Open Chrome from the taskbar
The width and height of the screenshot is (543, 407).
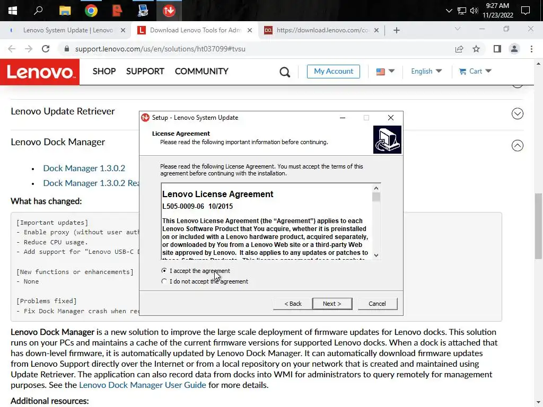(x=91, y=11)
